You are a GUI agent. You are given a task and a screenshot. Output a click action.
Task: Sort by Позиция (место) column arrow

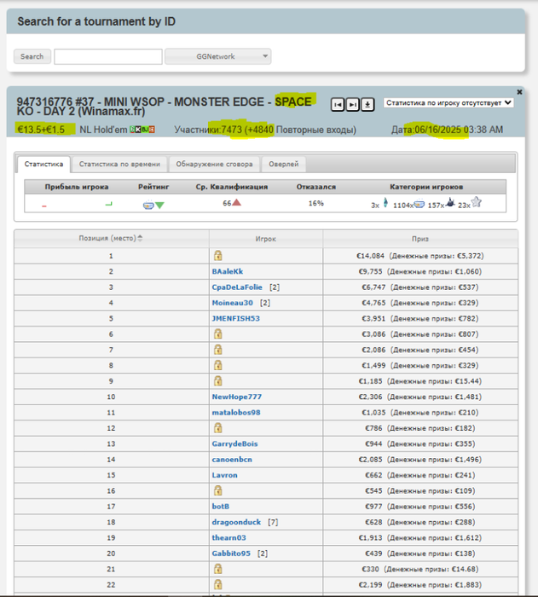pyautogui.click(x=140, y=238)
